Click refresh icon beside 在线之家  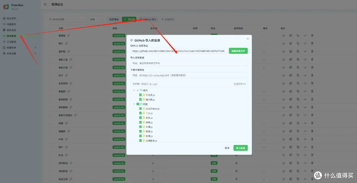click(71, 179)
